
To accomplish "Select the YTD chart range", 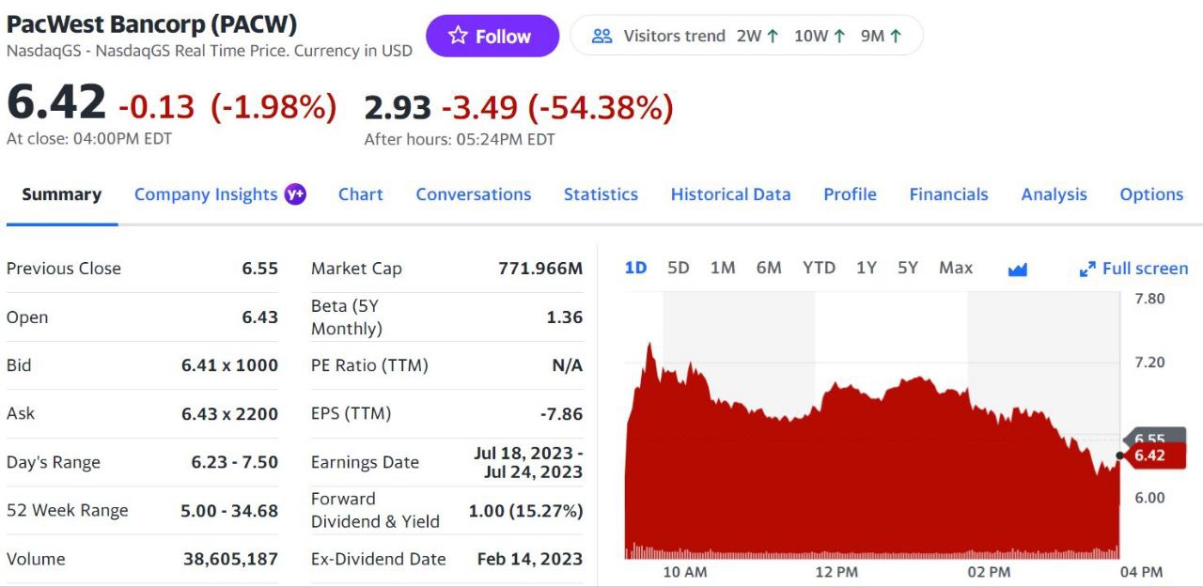I will coord(819,268).
